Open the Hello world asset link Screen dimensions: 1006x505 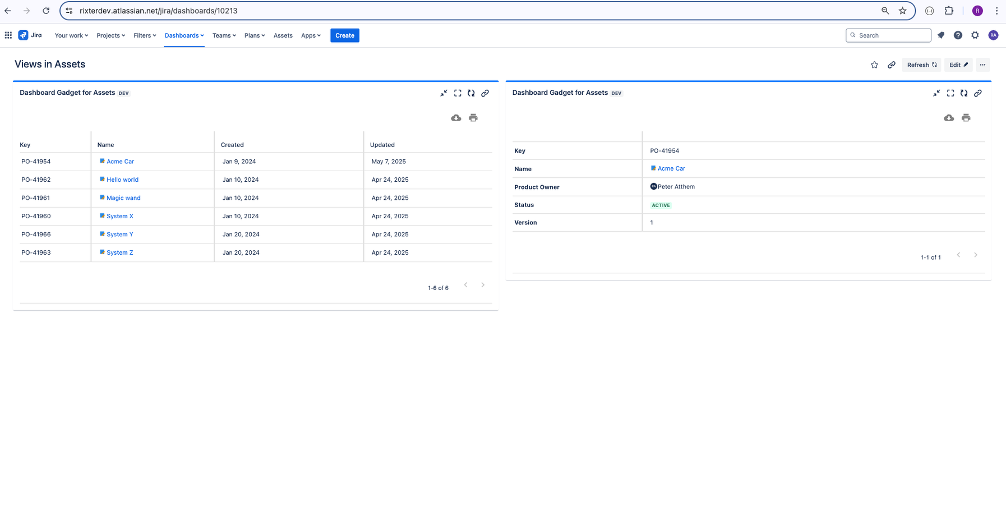(122, 180)
